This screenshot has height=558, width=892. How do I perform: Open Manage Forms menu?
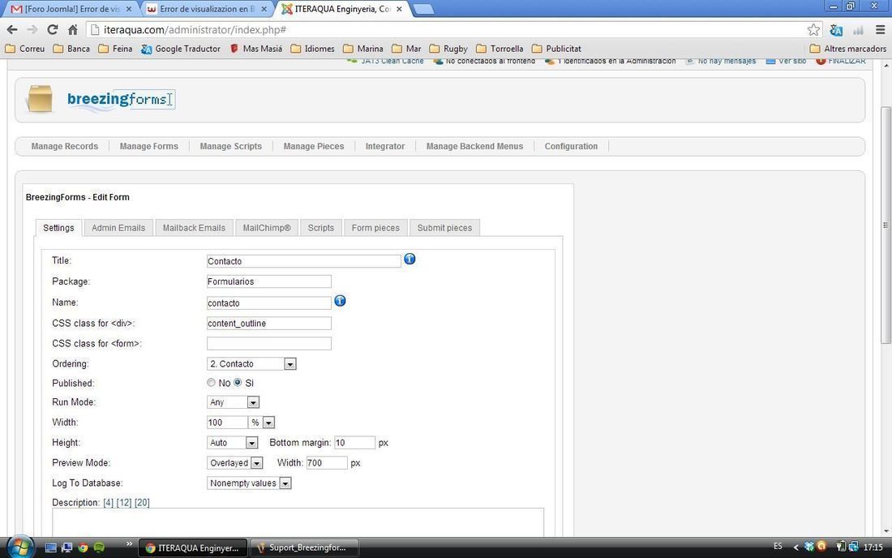[x=149, y=146]
